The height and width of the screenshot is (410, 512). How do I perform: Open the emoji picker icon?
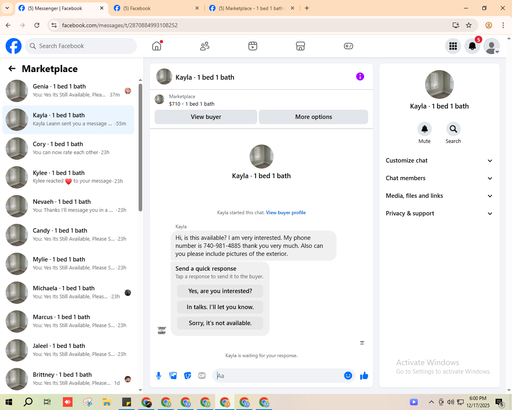pyautogui.click(x=348, y=376)
